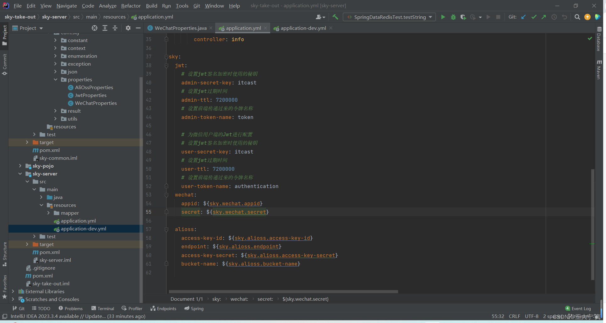Click the editor vertical scrollbar
This screenshot has width=606, height=323.
pos(592,224)
